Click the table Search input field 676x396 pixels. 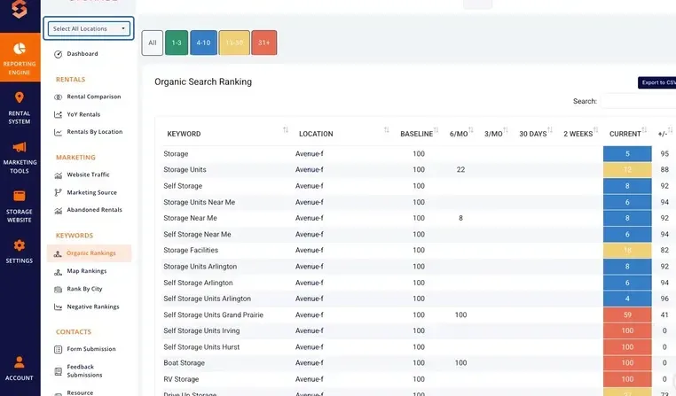coord(639,101)
